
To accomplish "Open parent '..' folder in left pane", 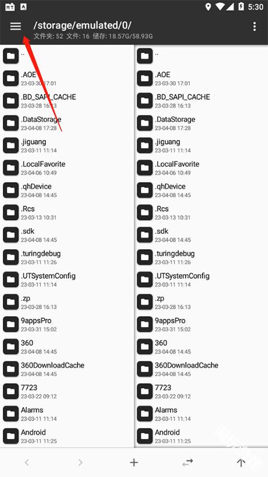I will click(x=67, y=56).
